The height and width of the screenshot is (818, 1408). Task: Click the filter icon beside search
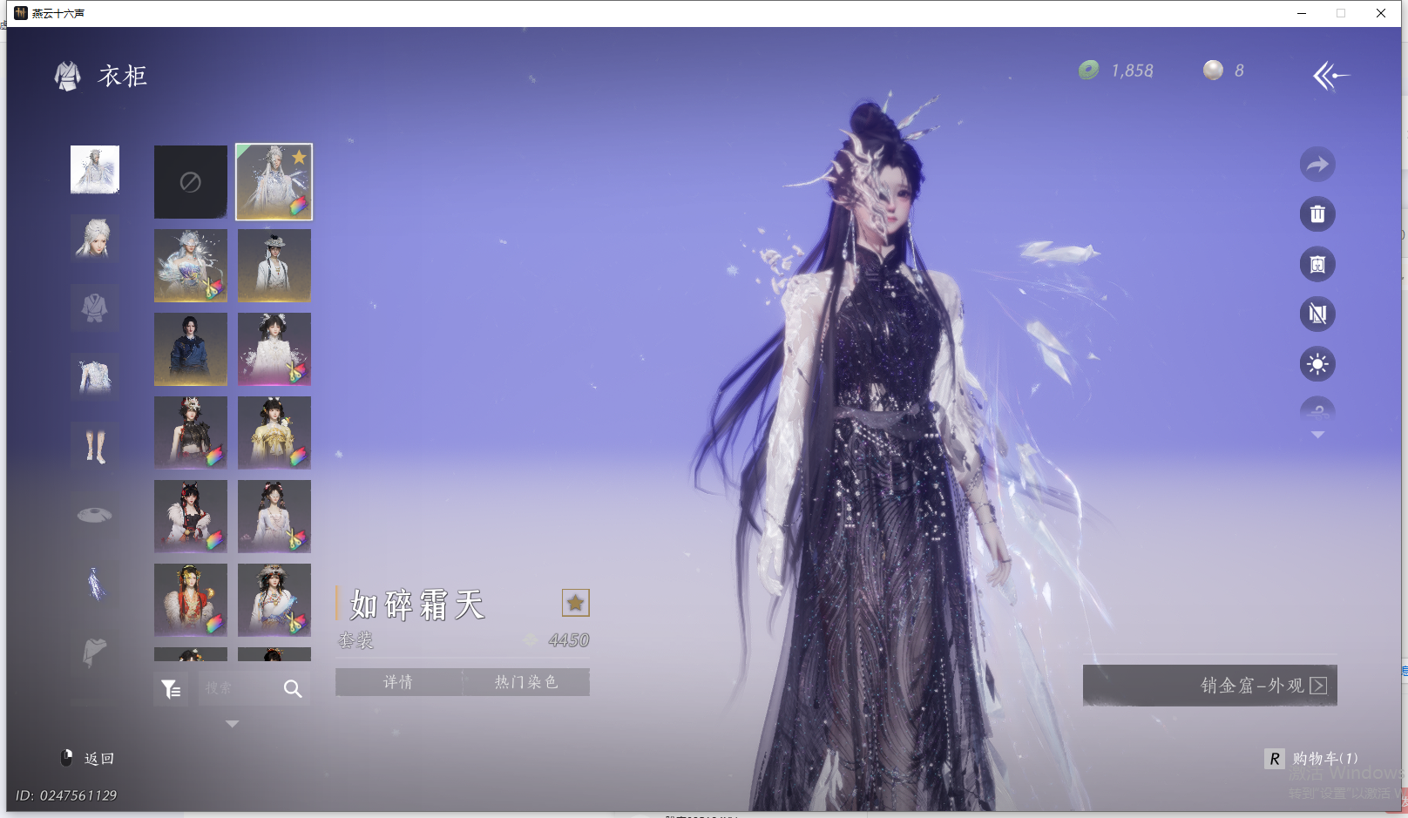click(x=171, y=689)
